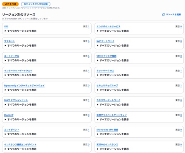
Task: Expand all regions in セキュリティグループ card
Action: [x=113, y=90]
